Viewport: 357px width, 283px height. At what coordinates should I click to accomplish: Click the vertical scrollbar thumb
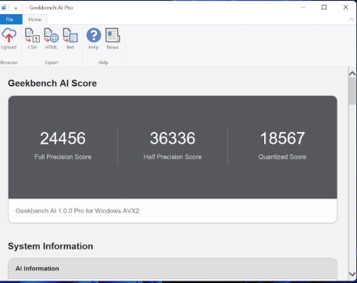(352, 91)
